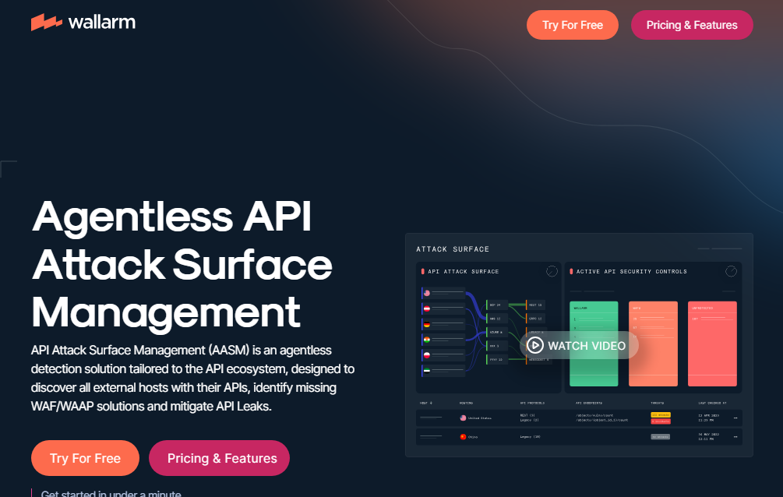Viewport: 783px width, 497px height.
Task: Select the red Unprotected card in security controls
Action: click(x=712, y=344)
